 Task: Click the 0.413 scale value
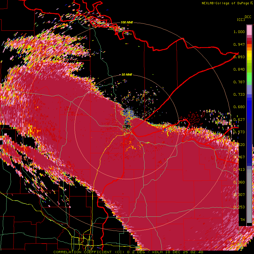pos(239,170)
